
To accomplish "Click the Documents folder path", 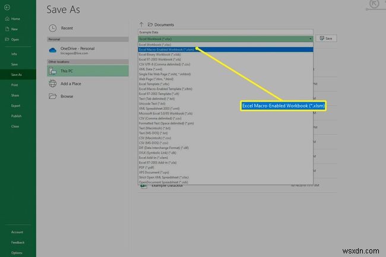I will pyautogui.click(x=161, y=24).
